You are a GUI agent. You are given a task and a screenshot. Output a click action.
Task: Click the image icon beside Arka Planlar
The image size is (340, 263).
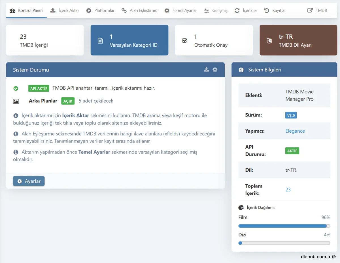tap(16, 101)
